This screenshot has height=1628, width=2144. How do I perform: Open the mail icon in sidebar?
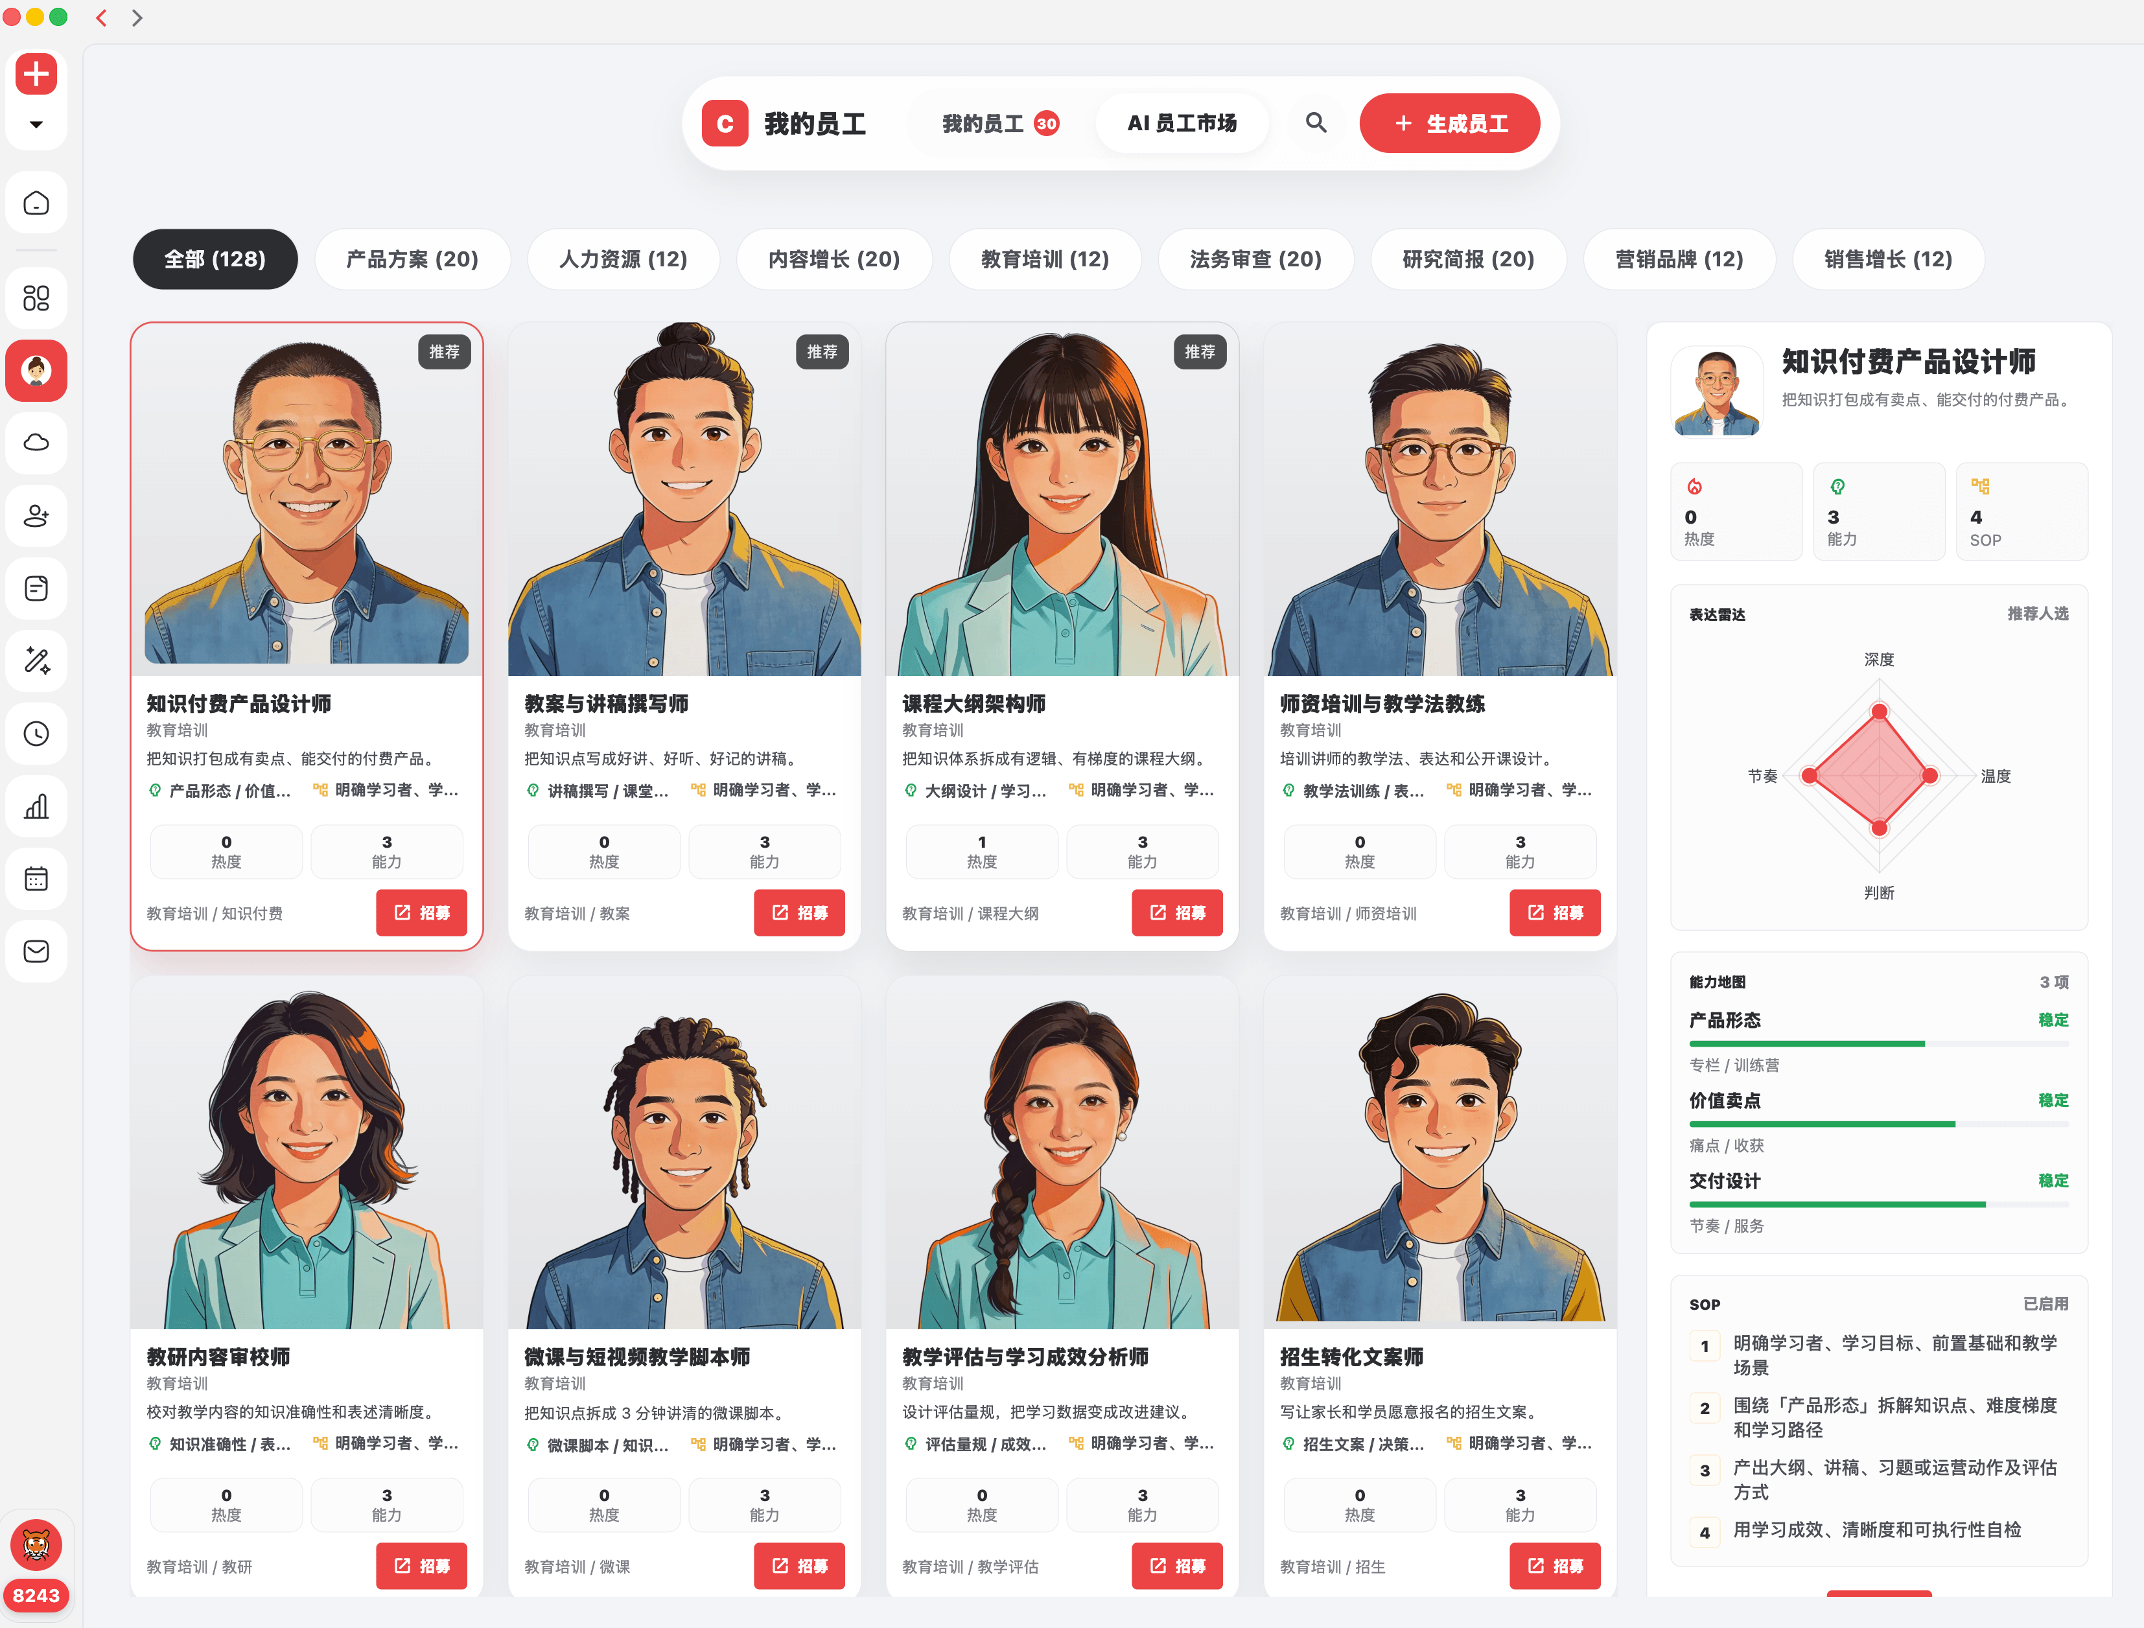tap(36, 951)
